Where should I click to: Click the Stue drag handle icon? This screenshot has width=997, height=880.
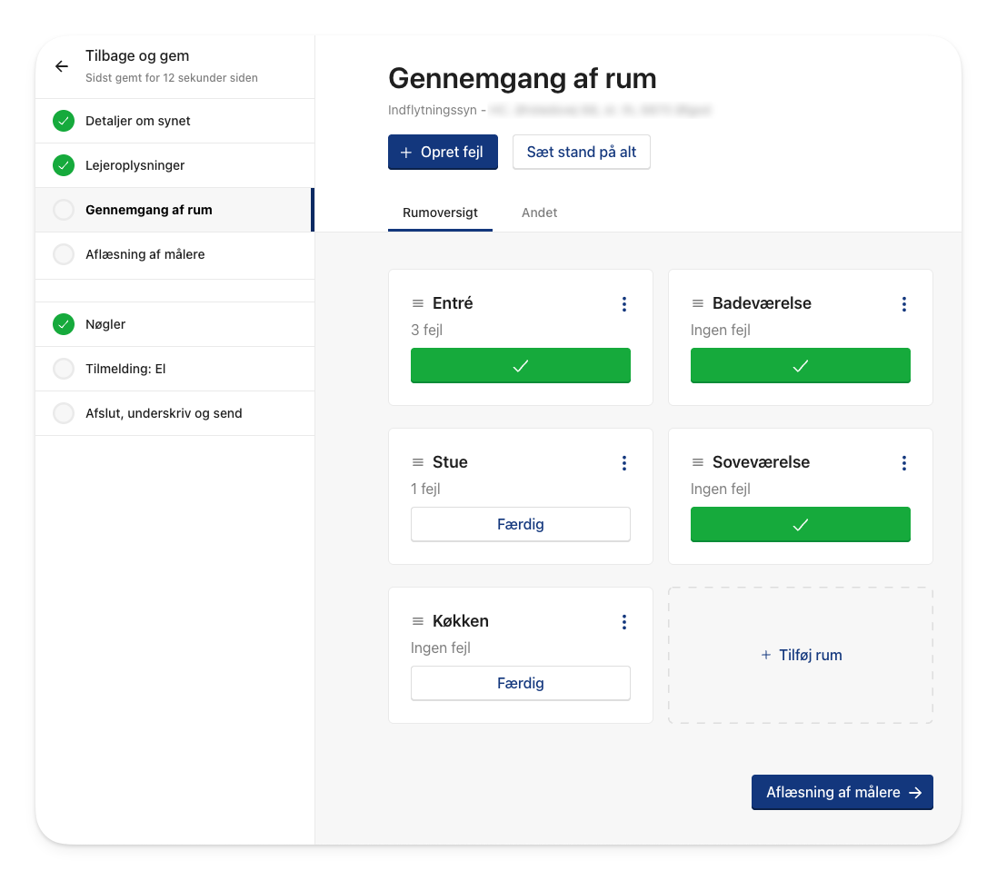418,462
